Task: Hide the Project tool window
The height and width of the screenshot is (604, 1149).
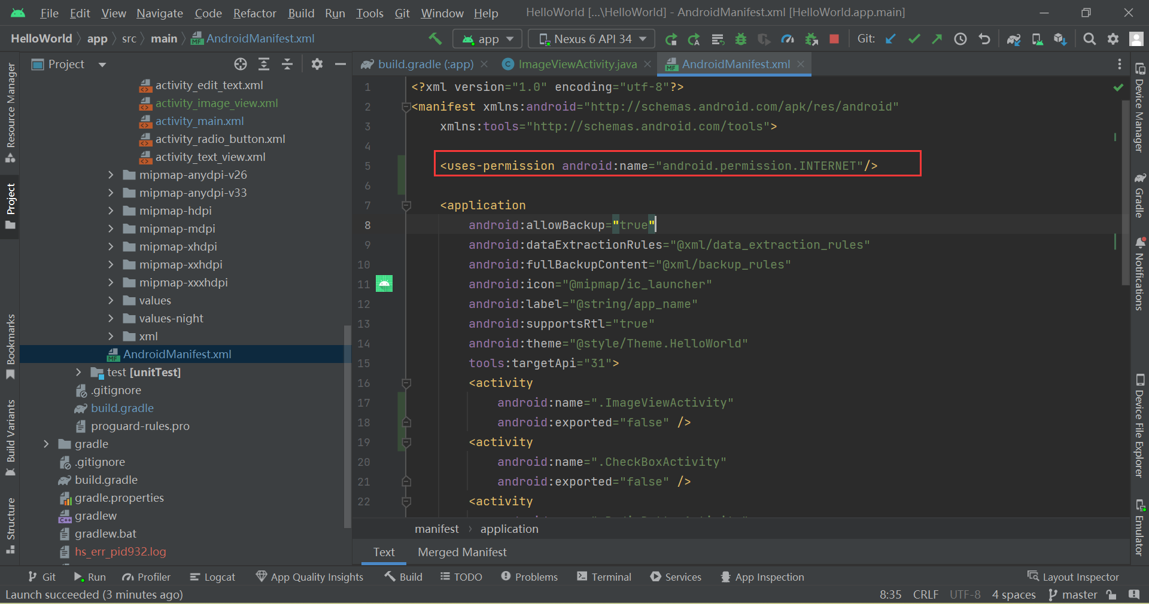Action: pyautogui.click(x=341, y=64)
